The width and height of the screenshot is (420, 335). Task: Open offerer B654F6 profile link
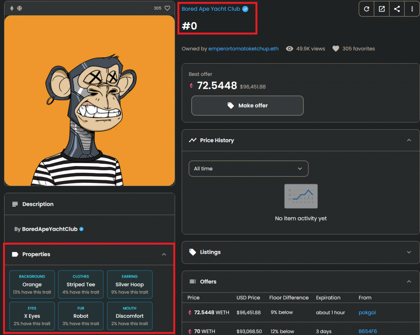368,331
